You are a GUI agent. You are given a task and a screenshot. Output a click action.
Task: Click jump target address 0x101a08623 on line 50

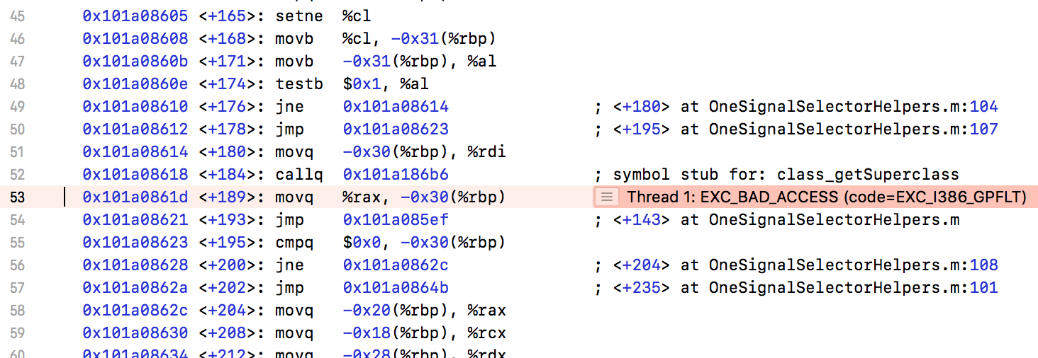pyautogui.click(x=396, y=129)
